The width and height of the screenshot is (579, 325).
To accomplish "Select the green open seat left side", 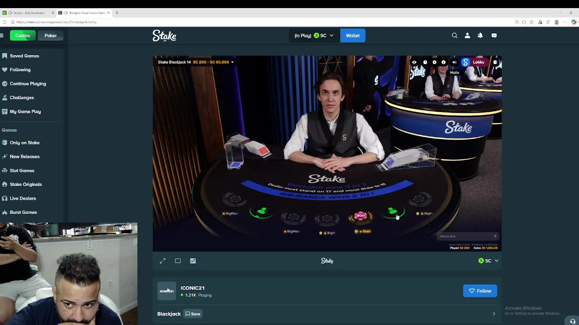I will pos(261,212).
